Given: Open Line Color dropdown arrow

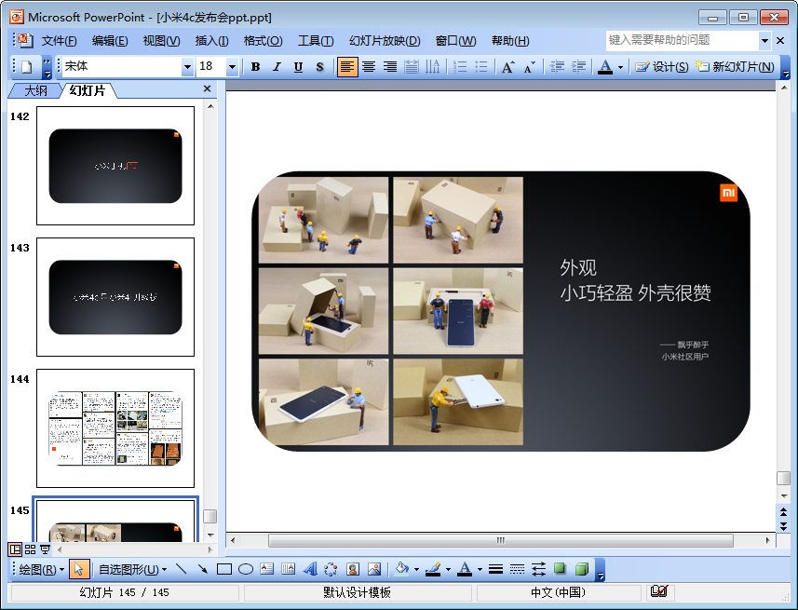Looking at the screenshot, I should coord(449,569).
